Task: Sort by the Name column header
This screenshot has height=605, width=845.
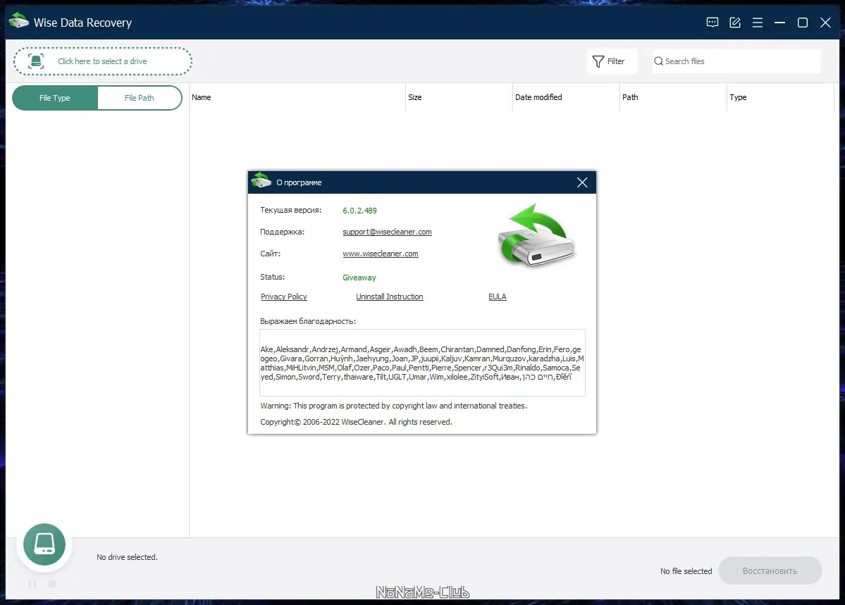Action: coord(297,97)
